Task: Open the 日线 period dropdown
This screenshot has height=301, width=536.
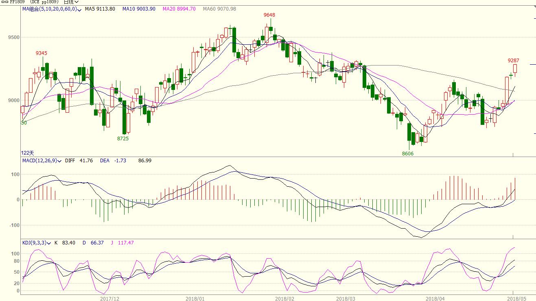Action: coord(71,2)
